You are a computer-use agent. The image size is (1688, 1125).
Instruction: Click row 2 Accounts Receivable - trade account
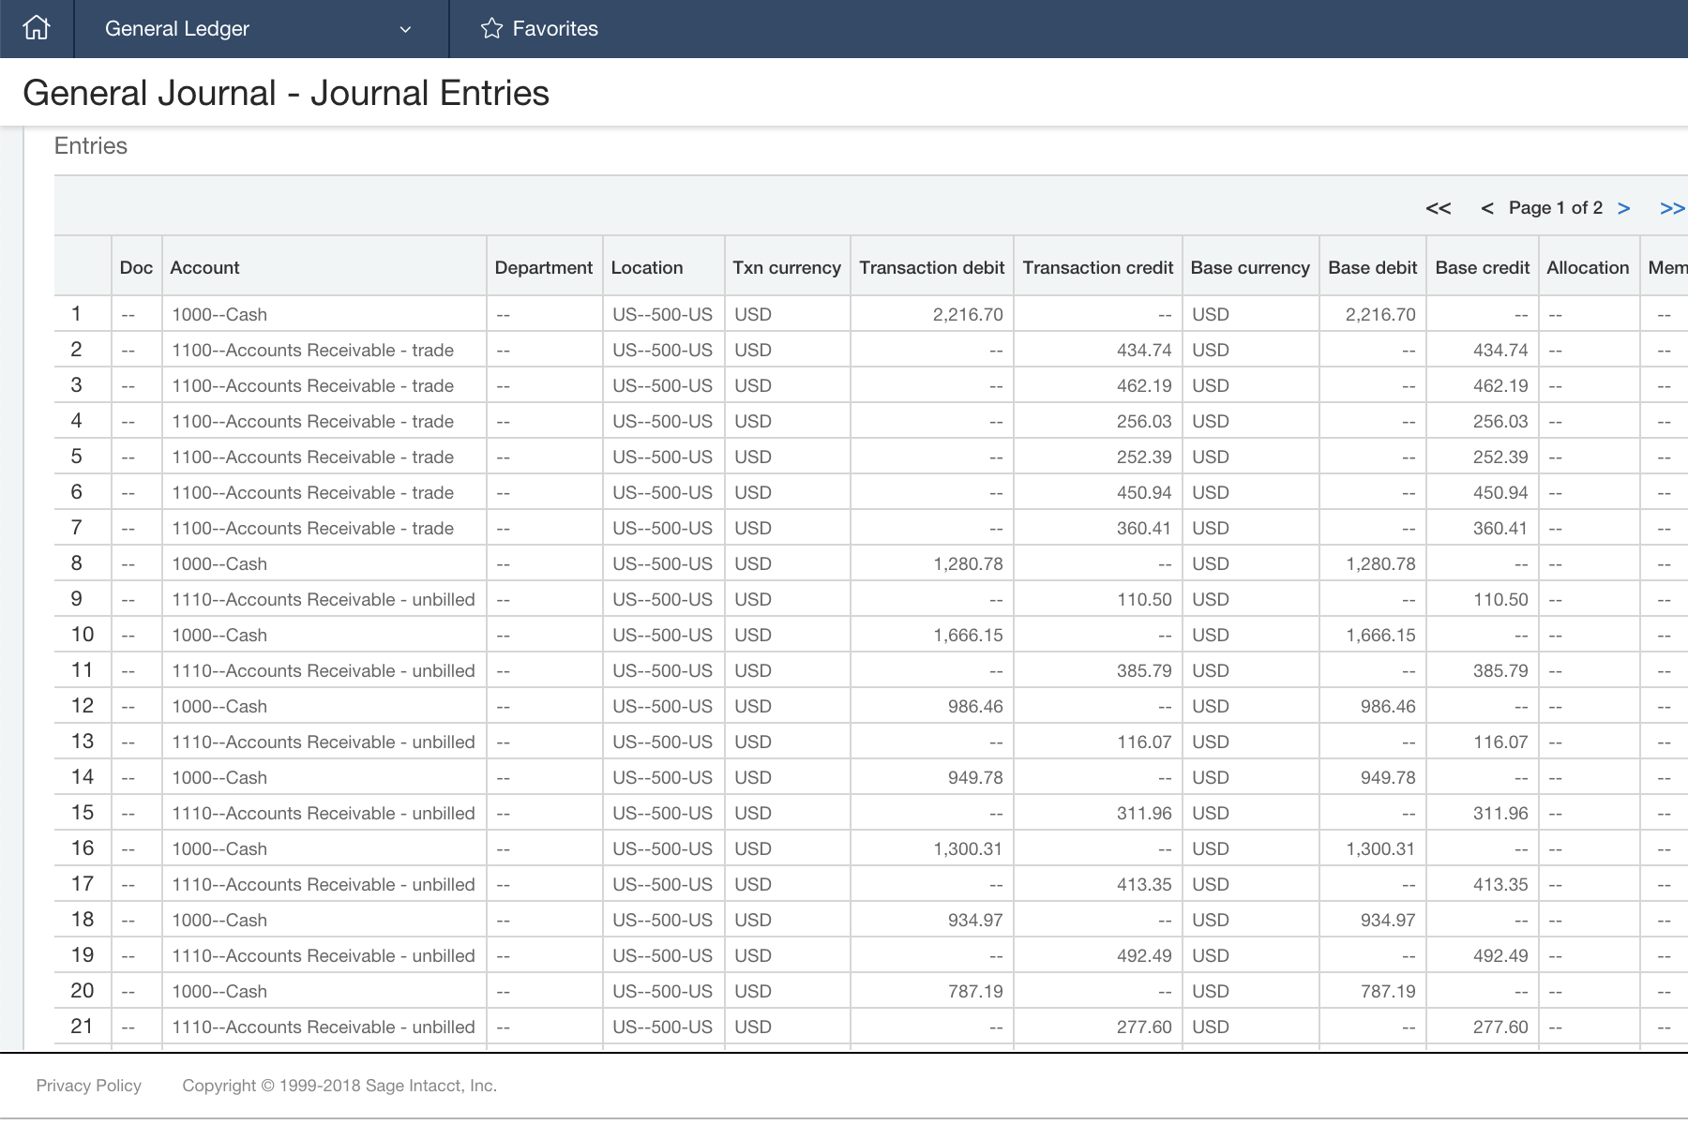[x=312, y=350]
